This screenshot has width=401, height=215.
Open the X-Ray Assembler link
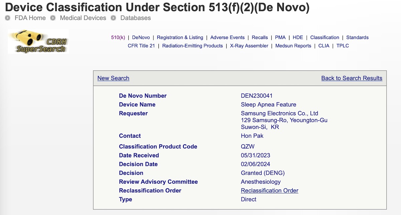click(x=249, y=46)
